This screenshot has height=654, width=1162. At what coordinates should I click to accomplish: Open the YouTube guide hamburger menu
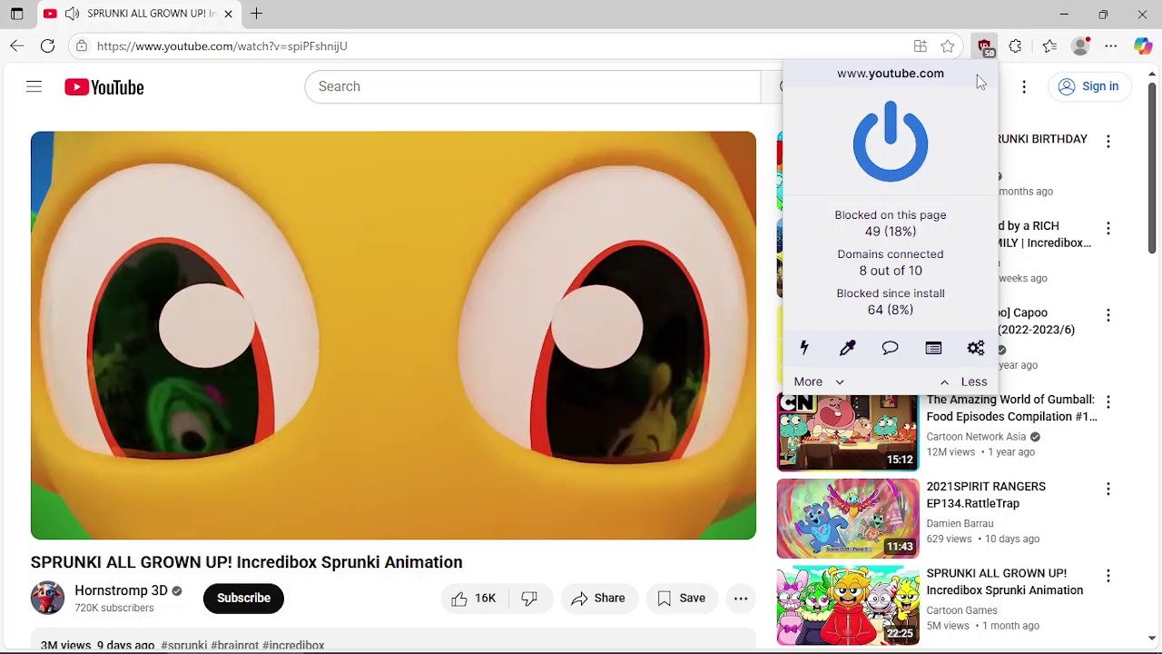click(34, 86)
